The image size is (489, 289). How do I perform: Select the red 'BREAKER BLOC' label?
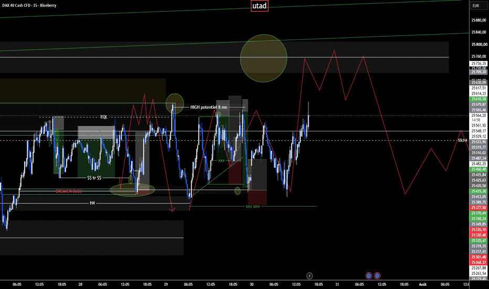tap(69, 191)
